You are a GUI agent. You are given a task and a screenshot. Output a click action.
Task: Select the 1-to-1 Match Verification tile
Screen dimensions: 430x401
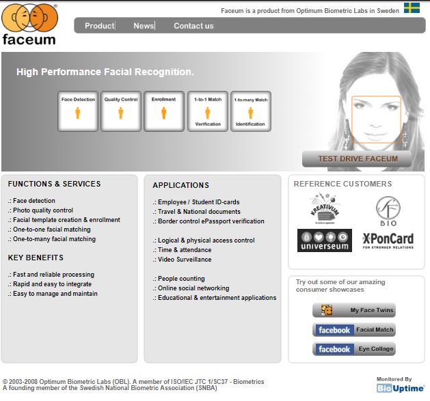[x=208, y=111]
